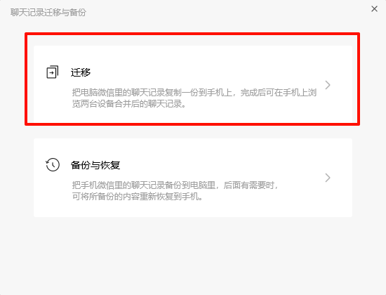Select the description line 可将所备份的内容重新恢复到手机
This screenshot has width=386, height=295.
pos(137,197)
